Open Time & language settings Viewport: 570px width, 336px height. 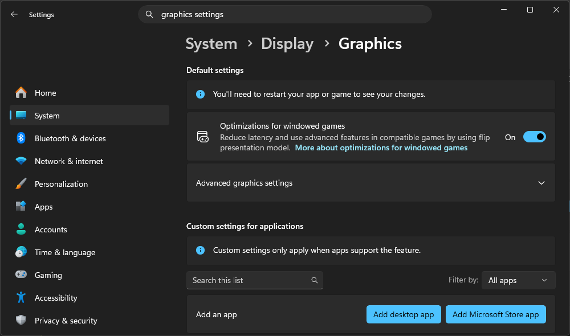(65, 252)
